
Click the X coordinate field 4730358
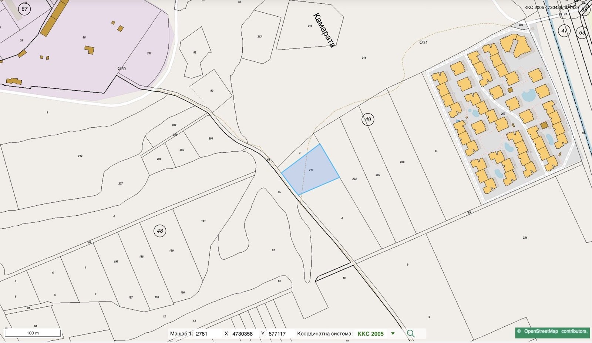(x=242, y=334)
